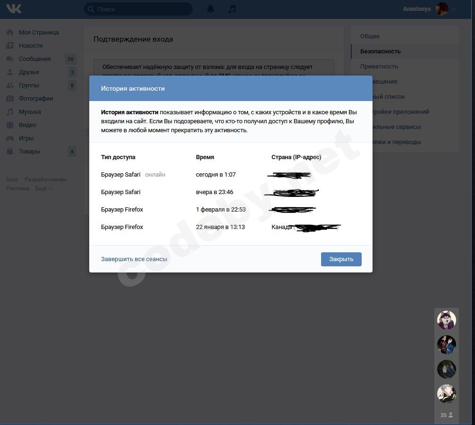Click the сегодня в 1:07 time entry
The height and width of the screenshot is (425, 475).
pos(216,174)
